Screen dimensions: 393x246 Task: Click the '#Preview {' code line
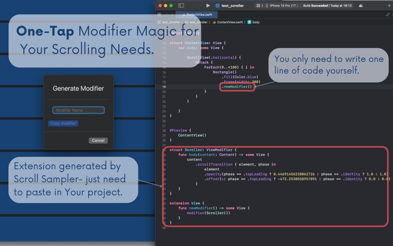tap(180, 130)
